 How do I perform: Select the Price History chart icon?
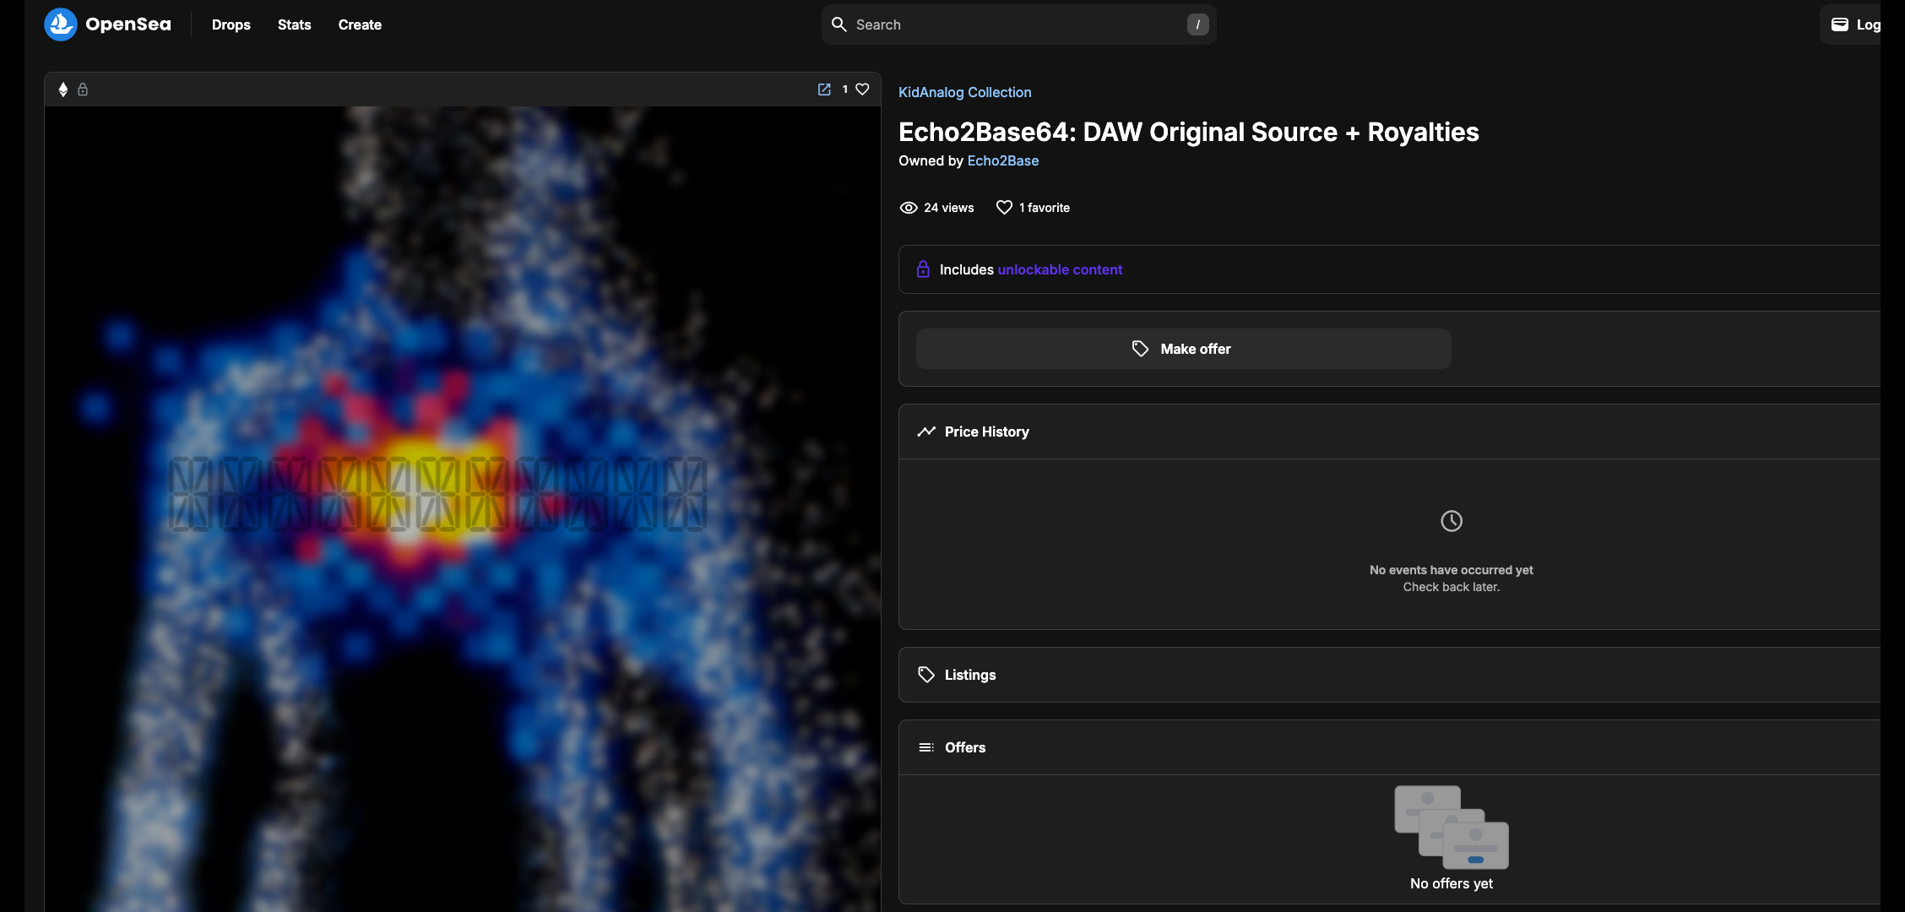pos(926,432)
